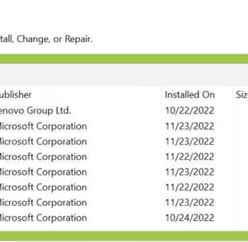Select the second 11/22/2022 install date
The height and width of the screenshot is (242, 248).
click(190, 187)
